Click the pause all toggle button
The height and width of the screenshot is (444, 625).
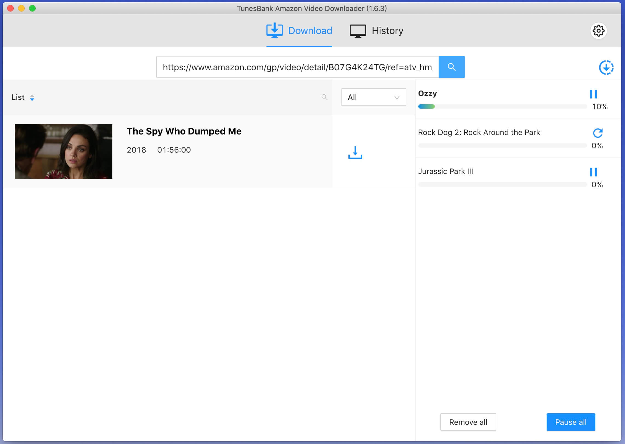571,422
